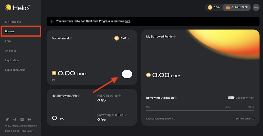Image resolution: width=263 pixels, height=136 pixels.
Task: Open the Bug Bounty footer link
Action: 28,131
